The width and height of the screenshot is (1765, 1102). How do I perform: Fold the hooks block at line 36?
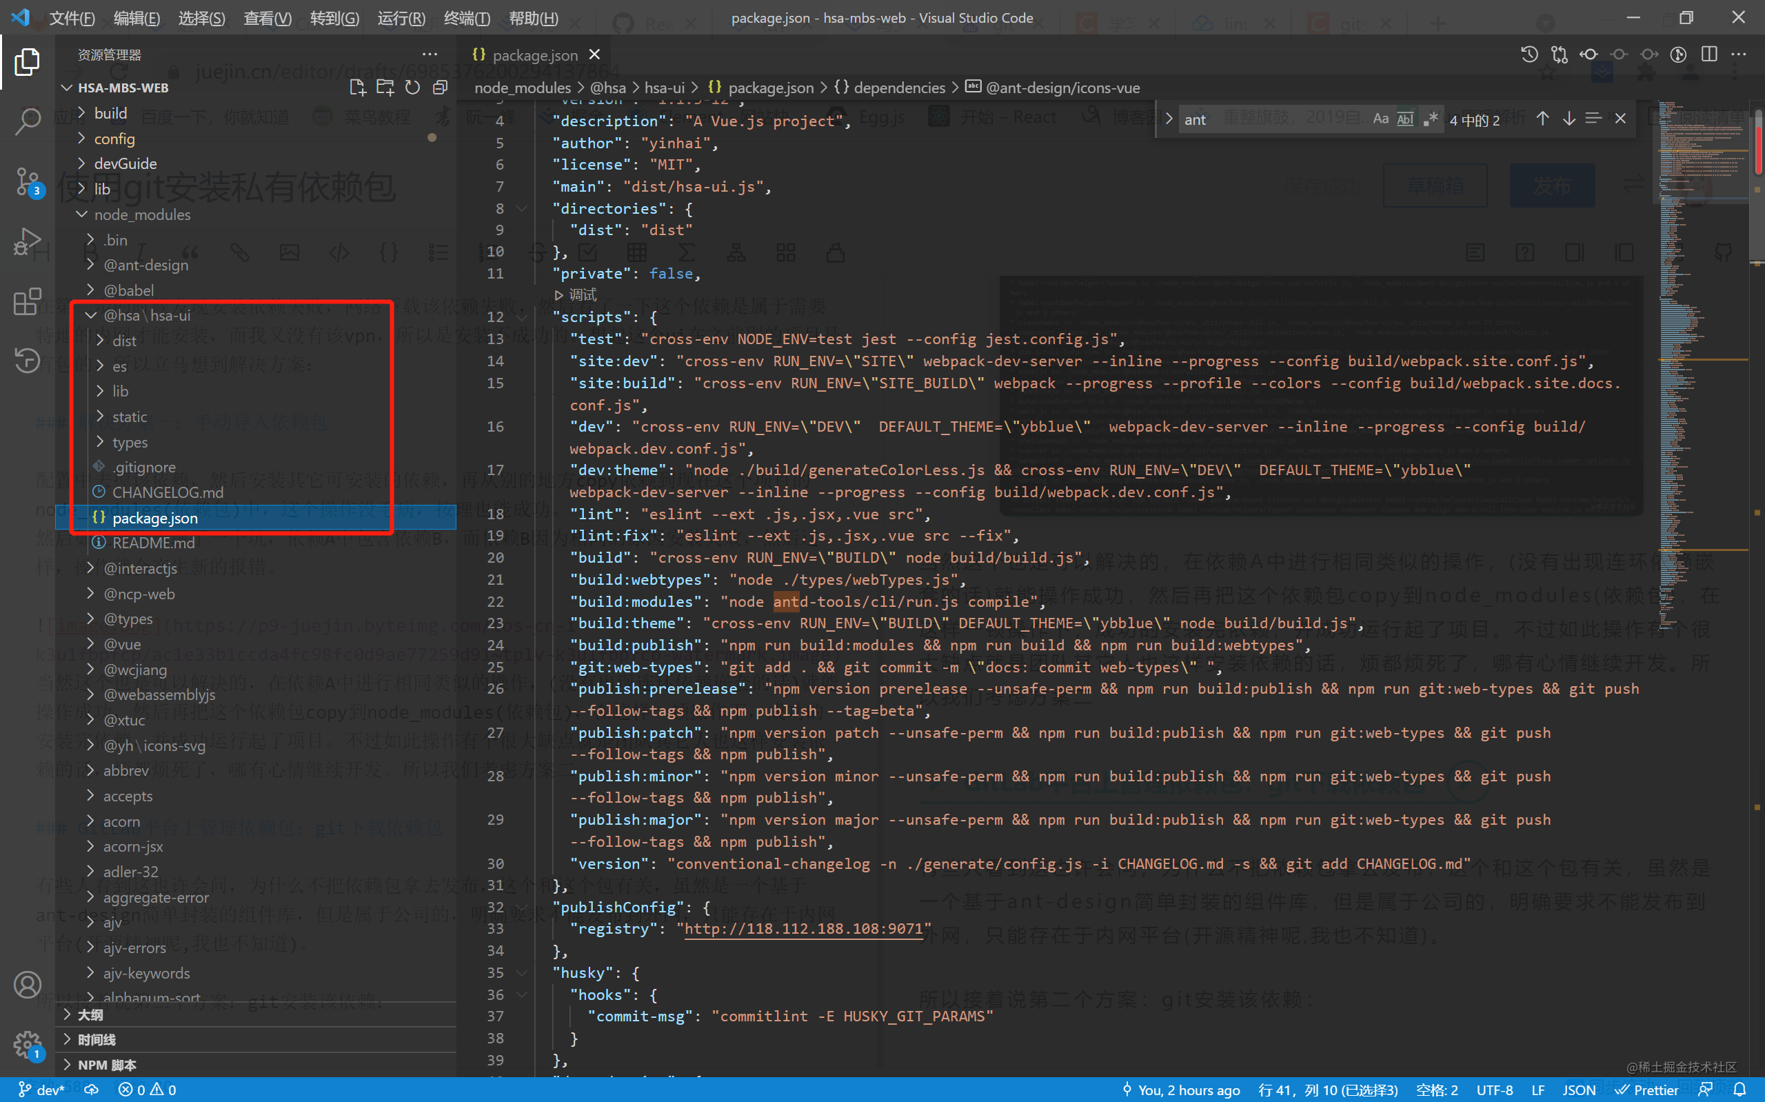[x=521, y=995]
